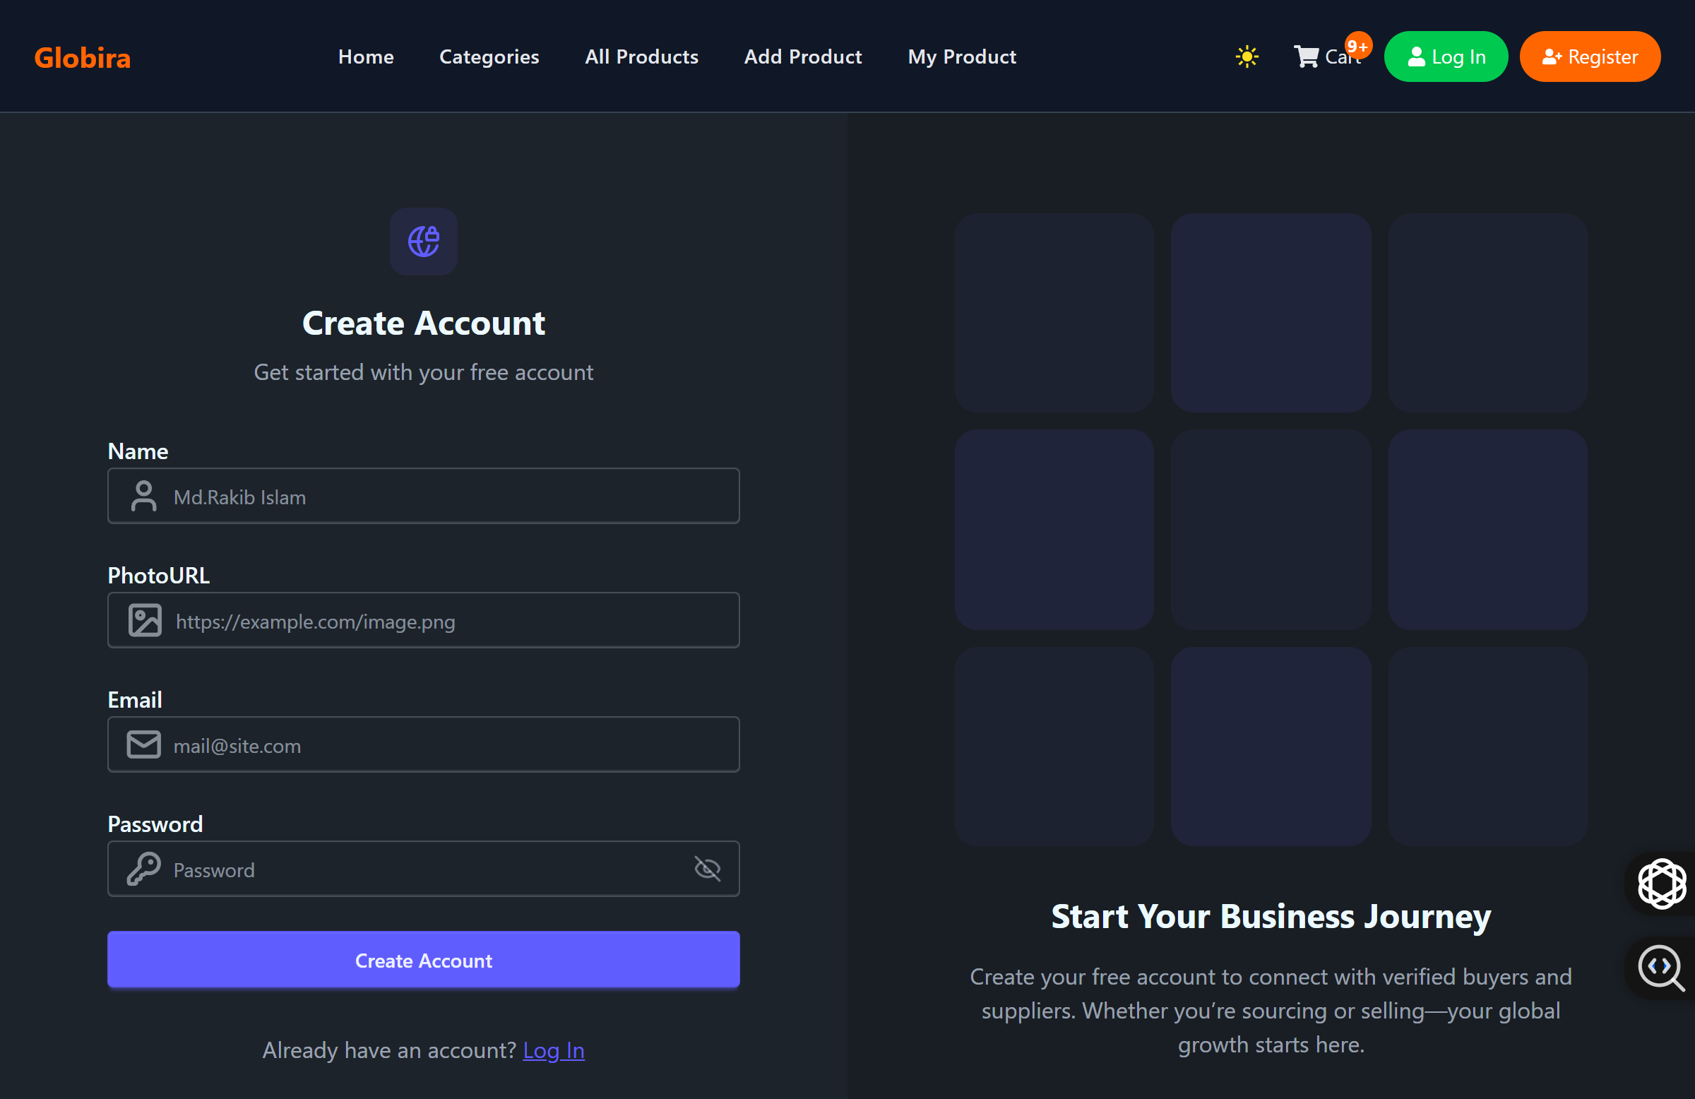
Task: Click the Password field label
Action: pos(155,824)
